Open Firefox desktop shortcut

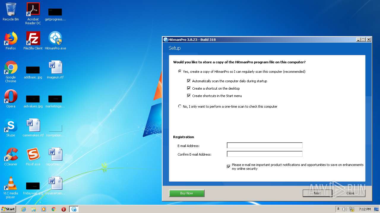click(x=11, y=41)
